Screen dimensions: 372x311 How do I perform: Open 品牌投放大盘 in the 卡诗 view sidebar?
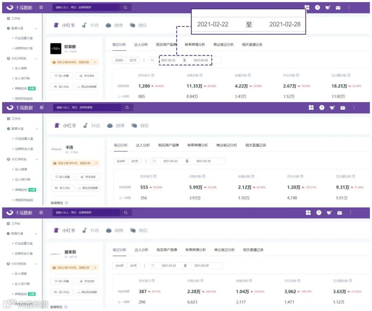pos(24,149)
